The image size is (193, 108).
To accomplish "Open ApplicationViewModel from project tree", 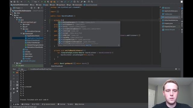I will click(34, 38).
